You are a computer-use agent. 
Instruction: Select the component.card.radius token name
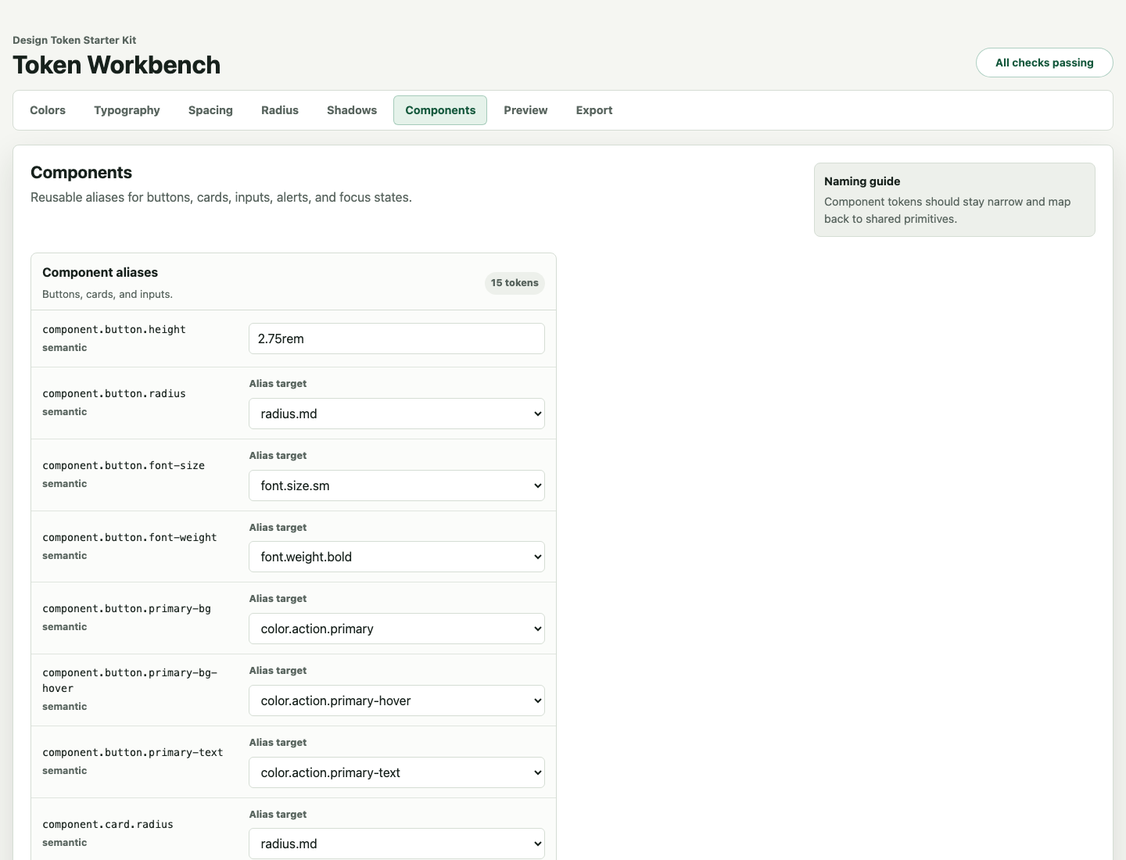[x=108, y=825]
